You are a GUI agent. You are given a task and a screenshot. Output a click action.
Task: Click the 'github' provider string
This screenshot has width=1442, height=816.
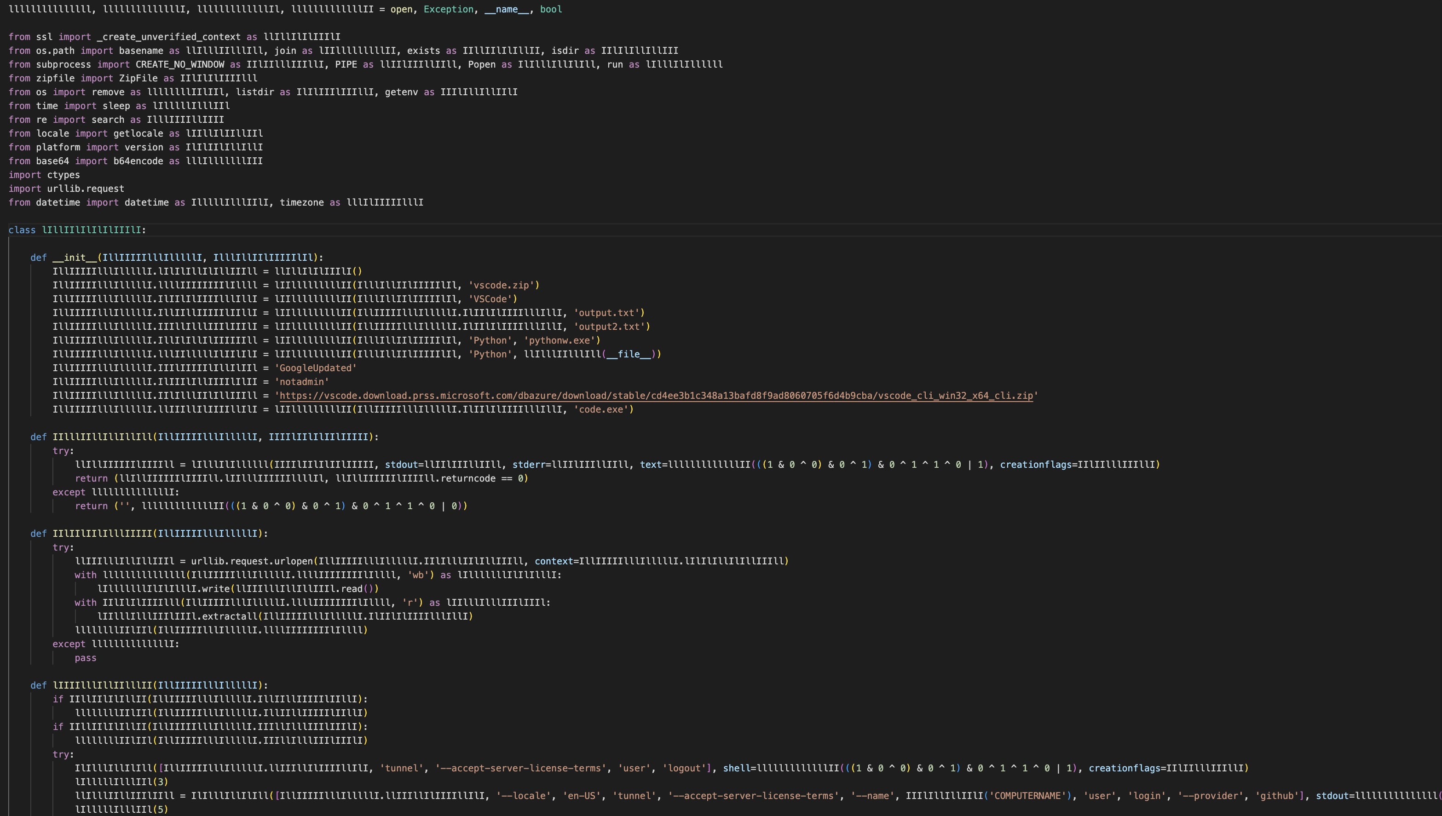(1277, 796)
